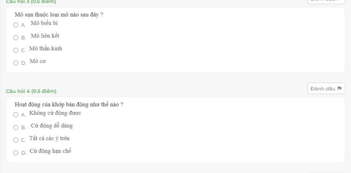Click the Câu hỏi 4 heading
351x173 pixels.
(31, 91)
